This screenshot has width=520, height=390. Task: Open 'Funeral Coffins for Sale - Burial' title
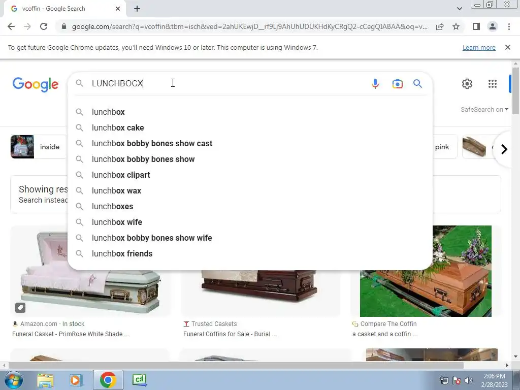pyautogui.click(x=230, y=334)
